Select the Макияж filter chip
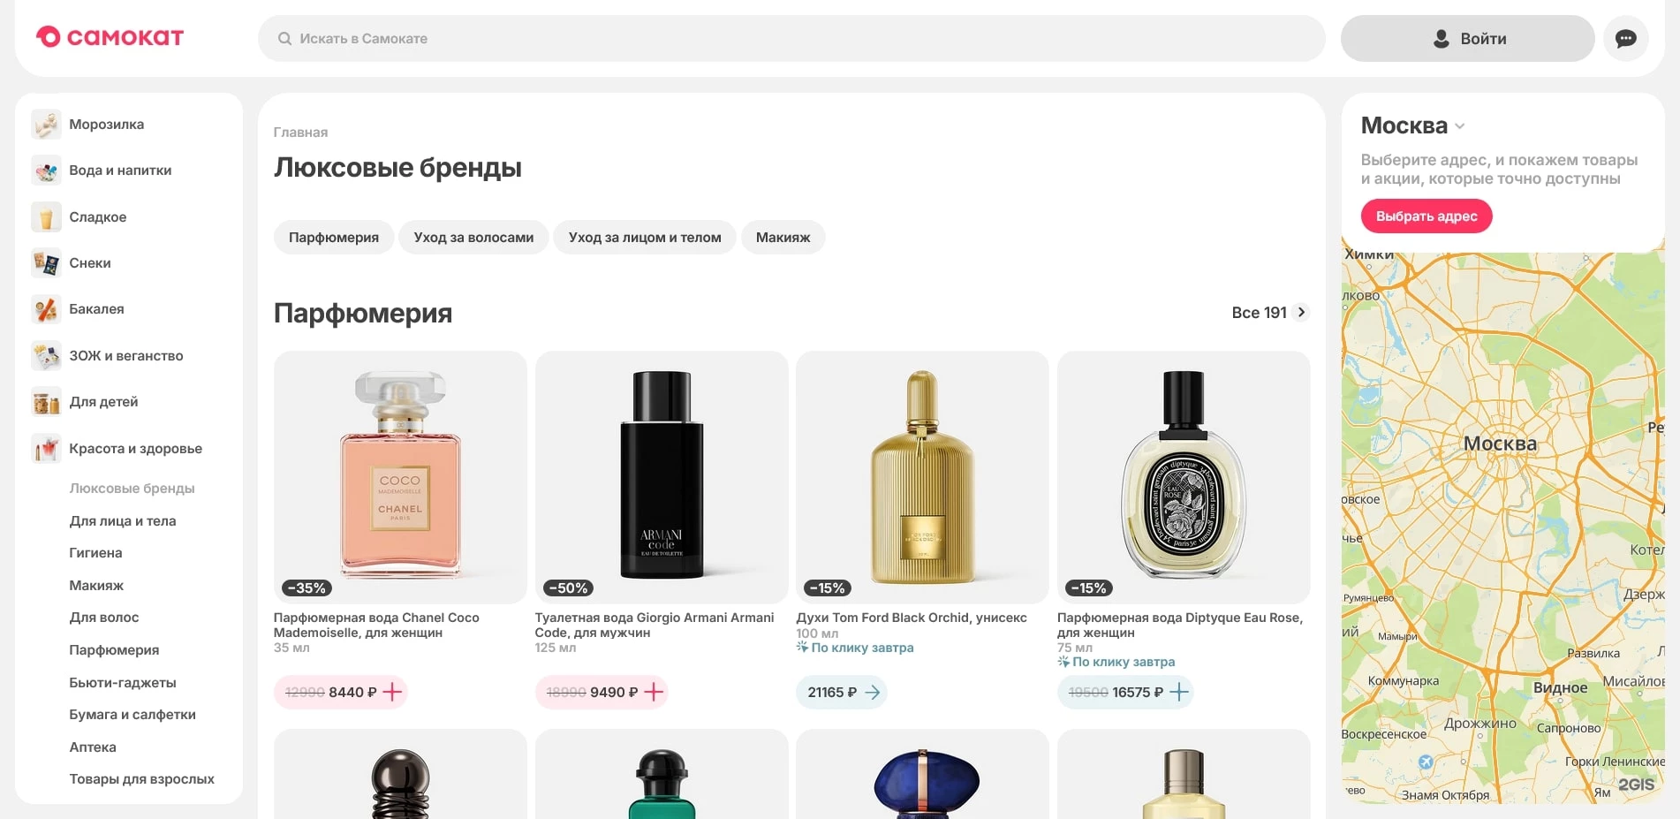1680x819 pixels. coord(783,238)
